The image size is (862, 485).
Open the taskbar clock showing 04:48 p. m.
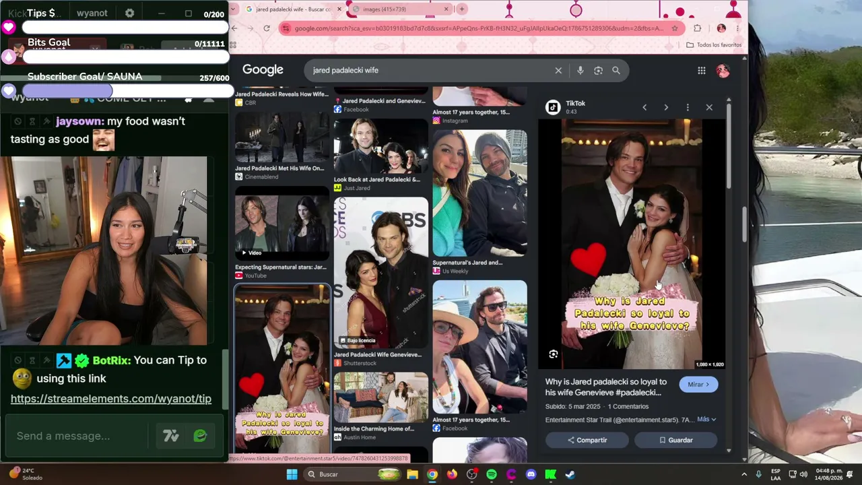pyautogui.click(x=829, y=474)
